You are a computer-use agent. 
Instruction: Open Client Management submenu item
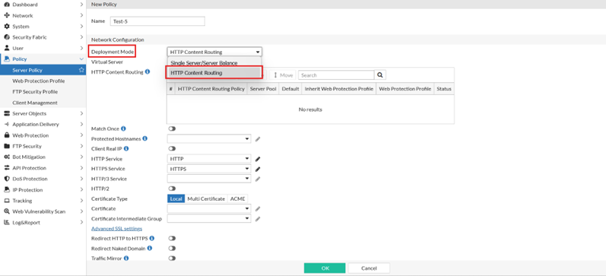point(35,103)
